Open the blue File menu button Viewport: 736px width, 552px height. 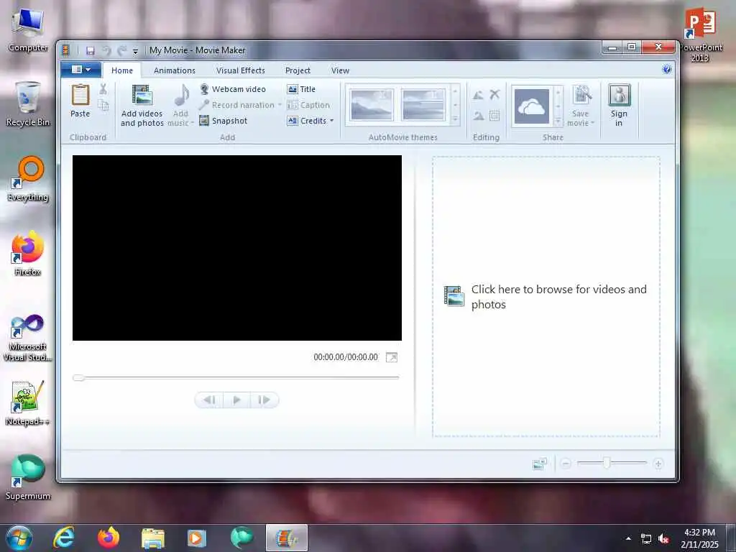pyautogui.click(x=81, y=70)
